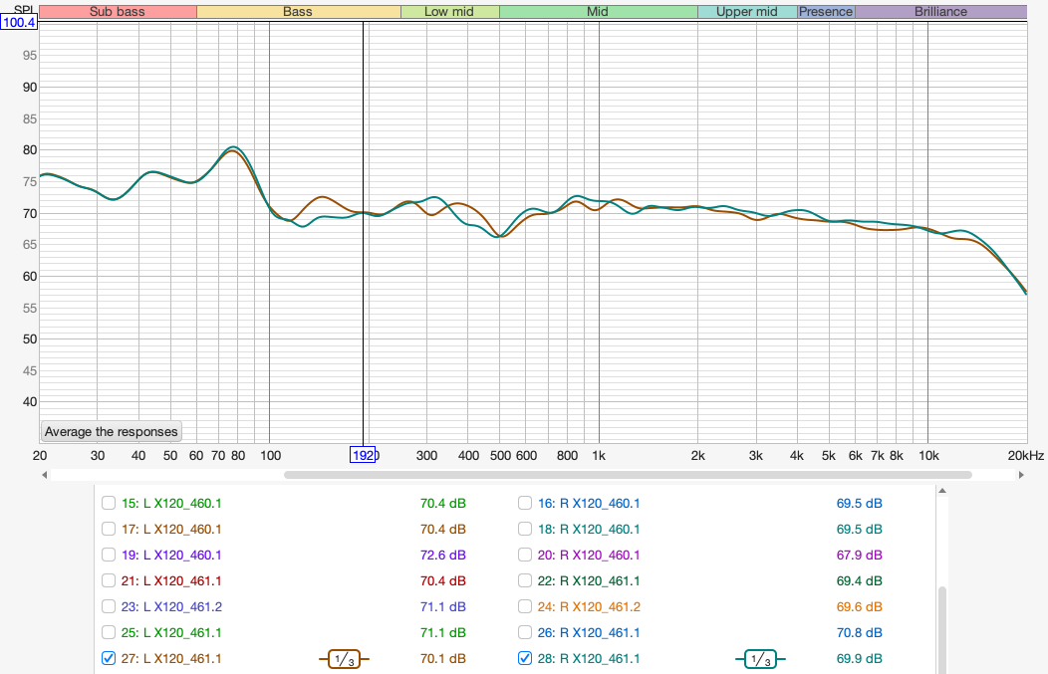Tick the checkbox for 19: L X120_460.1

[109, 555]
